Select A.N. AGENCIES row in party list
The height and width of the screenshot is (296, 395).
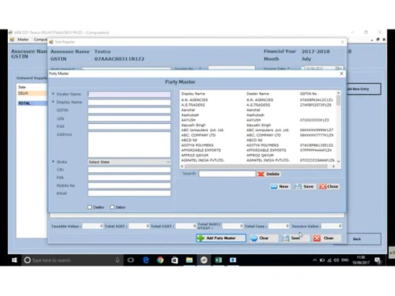pyautogui.click(x=258, y=100)
